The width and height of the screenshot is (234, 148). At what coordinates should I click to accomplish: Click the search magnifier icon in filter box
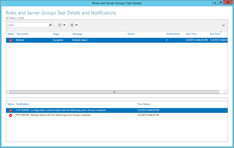(x=50, y=25)
